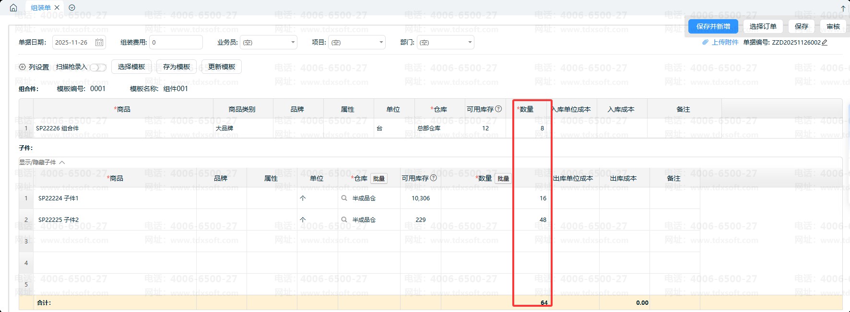Edit the 单据编号 with pencil icon
The height and width of the screenshot is (312, 850).
pos(825,42)
